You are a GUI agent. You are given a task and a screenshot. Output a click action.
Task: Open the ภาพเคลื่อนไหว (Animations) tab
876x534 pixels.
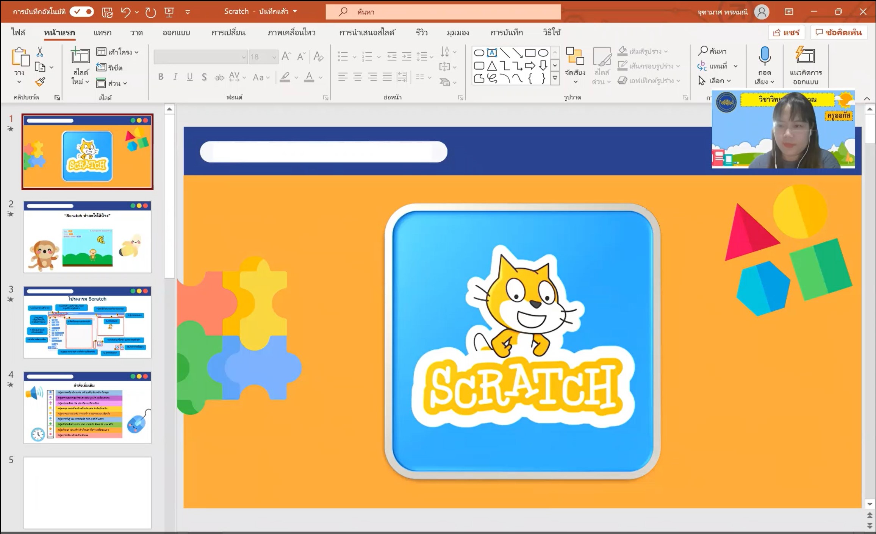tap(291, 33)
